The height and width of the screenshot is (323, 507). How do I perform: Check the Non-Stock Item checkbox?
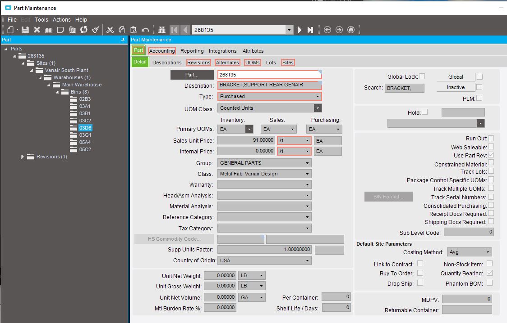(x=489, y=264)
